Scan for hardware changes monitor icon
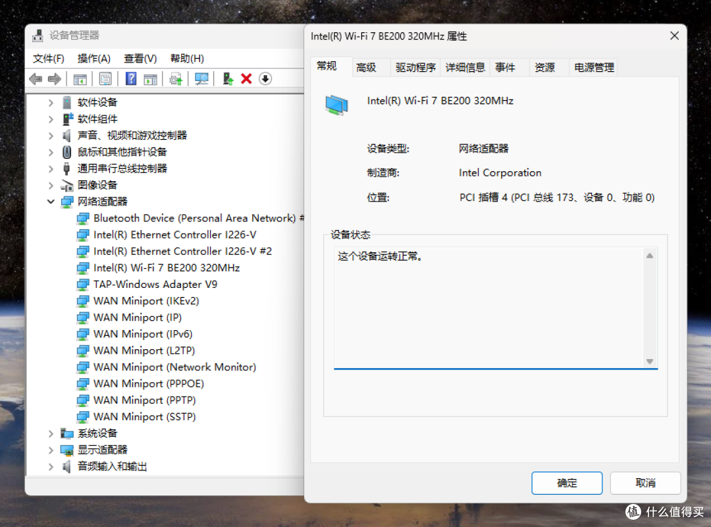Image resolution: width=711 pixels, height=527 pixels. pos(201,79)
